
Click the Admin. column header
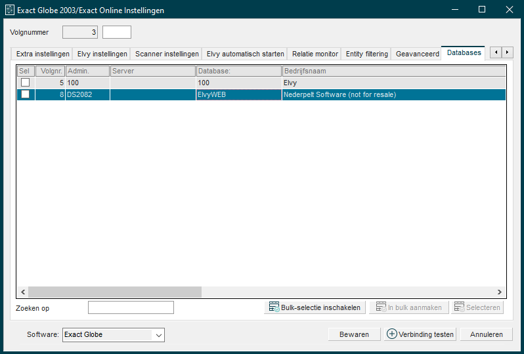coord(87,71)
